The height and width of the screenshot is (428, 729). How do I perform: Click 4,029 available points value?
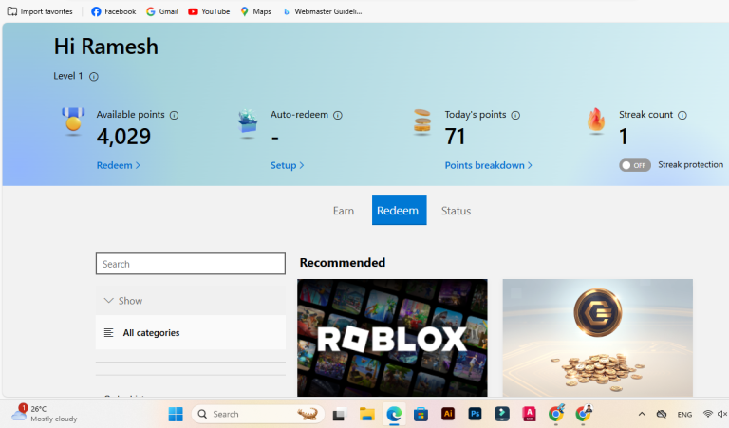click(123, 137)
